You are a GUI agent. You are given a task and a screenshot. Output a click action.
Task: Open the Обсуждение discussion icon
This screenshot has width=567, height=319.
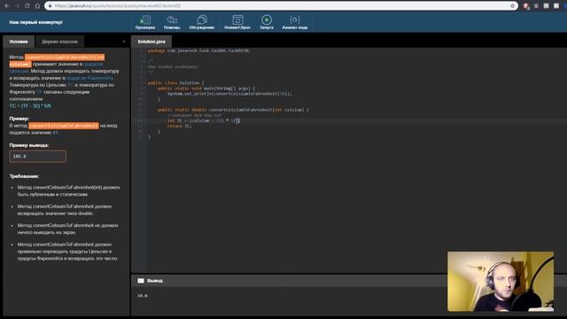click(x=202, y=22)
